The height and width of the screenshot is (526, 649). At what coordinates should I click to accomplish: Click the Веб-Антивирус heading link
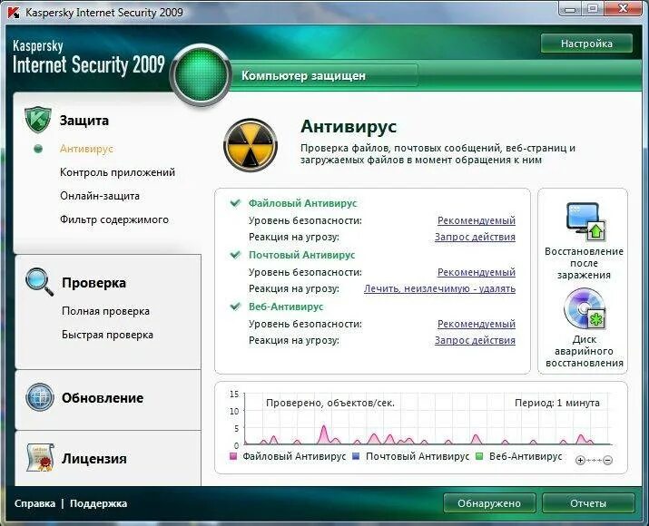(286, 307)
